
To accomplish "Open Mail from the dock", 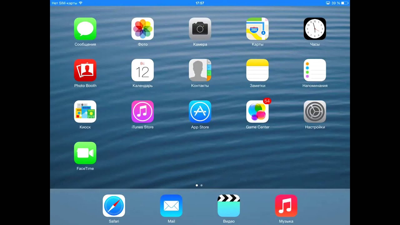I will click(x=171, y=206).
